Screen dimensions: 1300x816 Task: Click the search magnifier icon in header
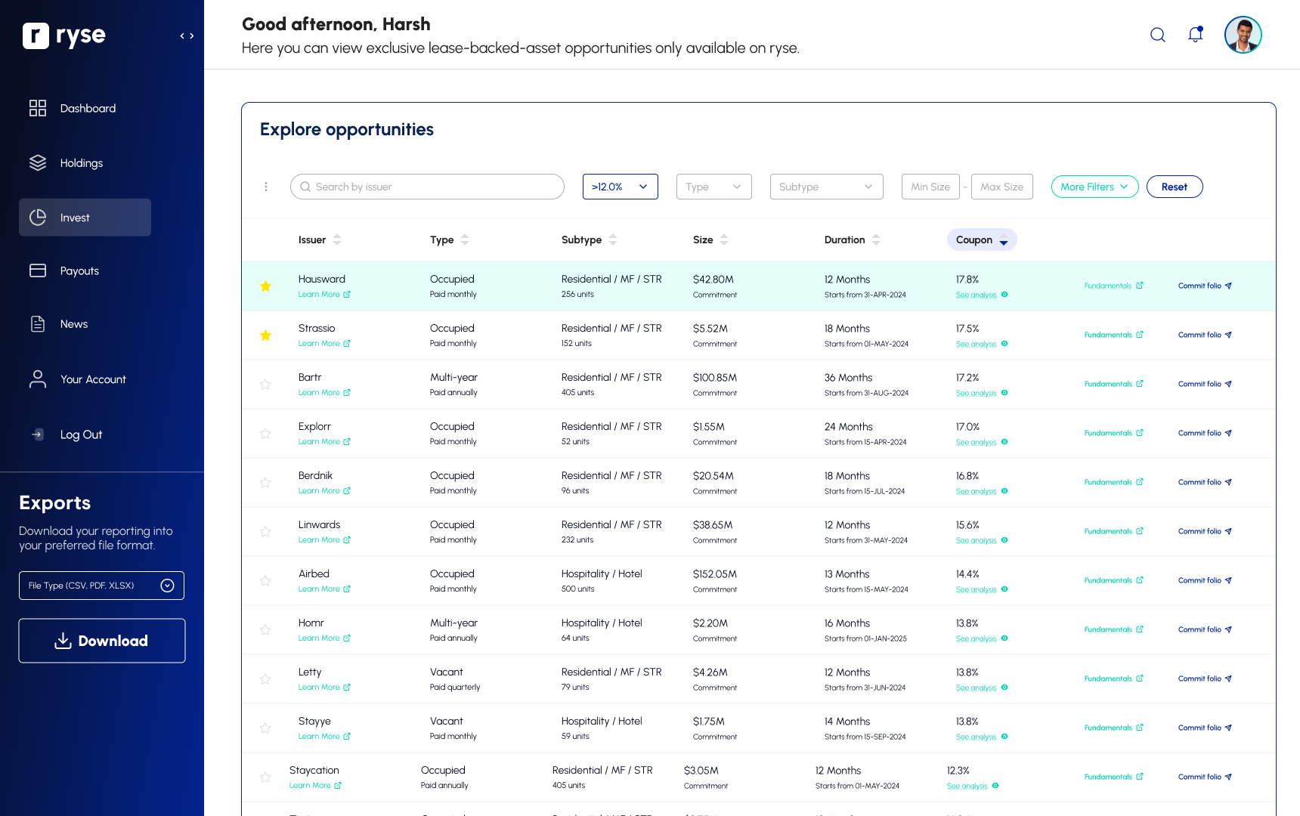pos(1157,35)
